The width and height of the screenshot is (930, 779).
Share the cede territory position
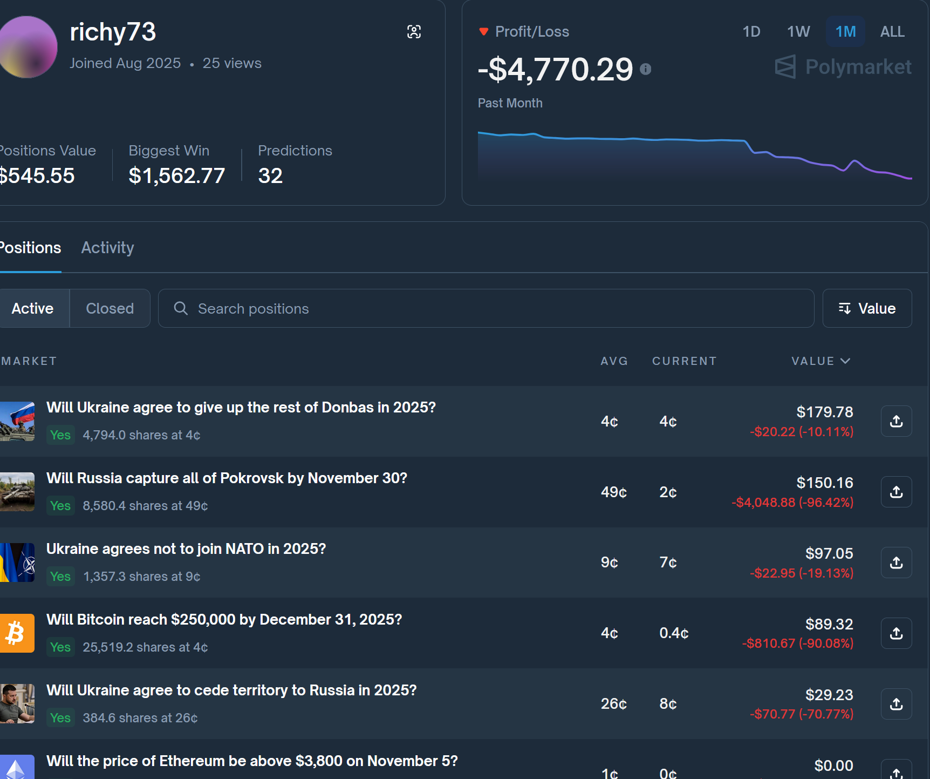tap(896, 704)
